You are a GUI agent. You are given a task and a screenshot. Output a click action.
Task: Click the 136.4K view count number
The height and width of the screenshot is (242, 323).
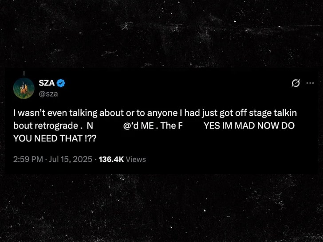click(x=111, y=159)
